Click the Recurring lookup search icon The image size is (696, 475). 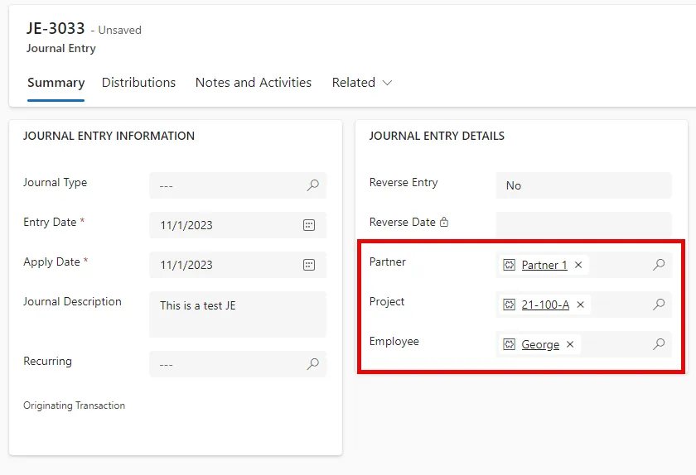pyautogui.click(x=313, y=363)
